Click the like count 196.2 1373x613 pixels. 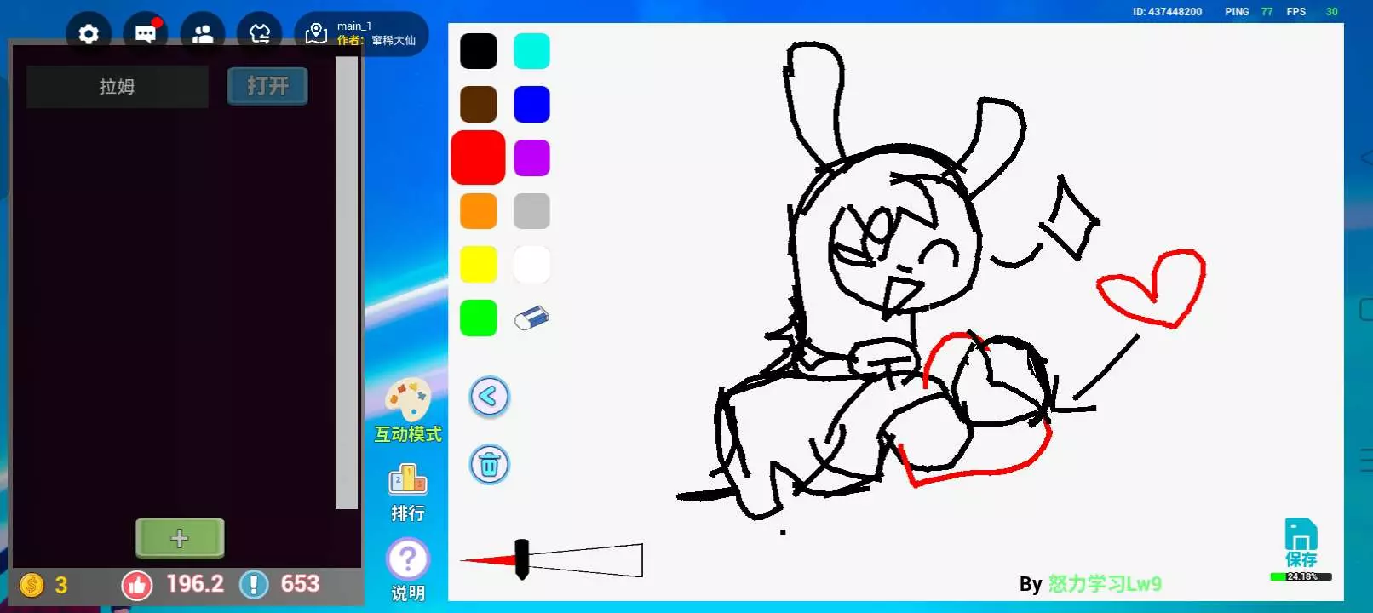(x=195, y=584)
